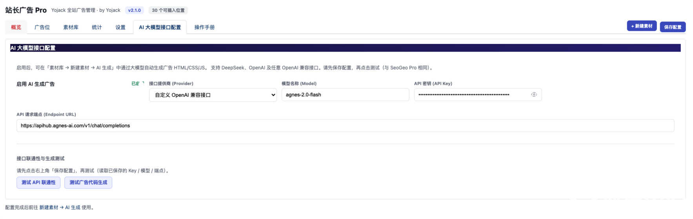Run 测试广告代码生成
Screen dimensions: 693x219
[88, 183]
